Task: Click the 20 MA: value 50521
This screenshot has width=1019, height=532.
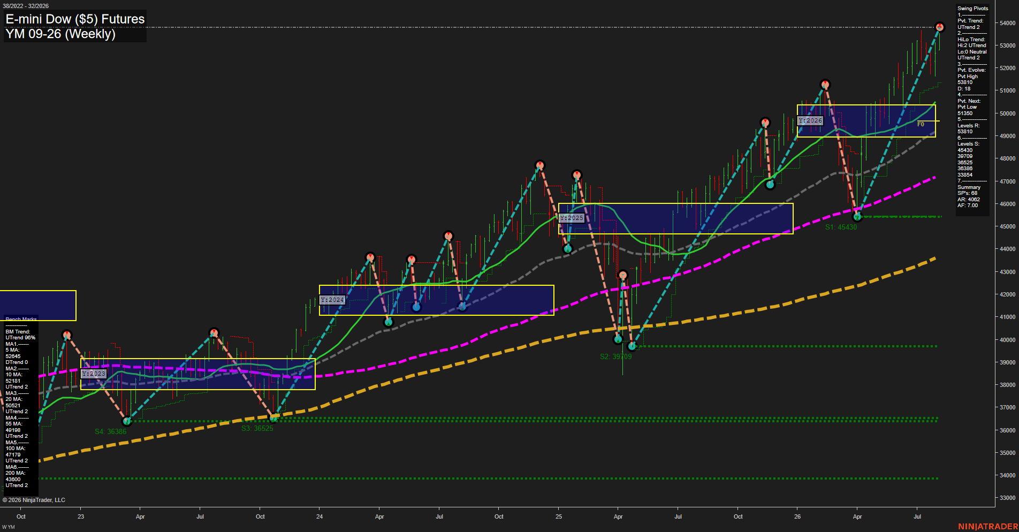Action: pos(13,406)
